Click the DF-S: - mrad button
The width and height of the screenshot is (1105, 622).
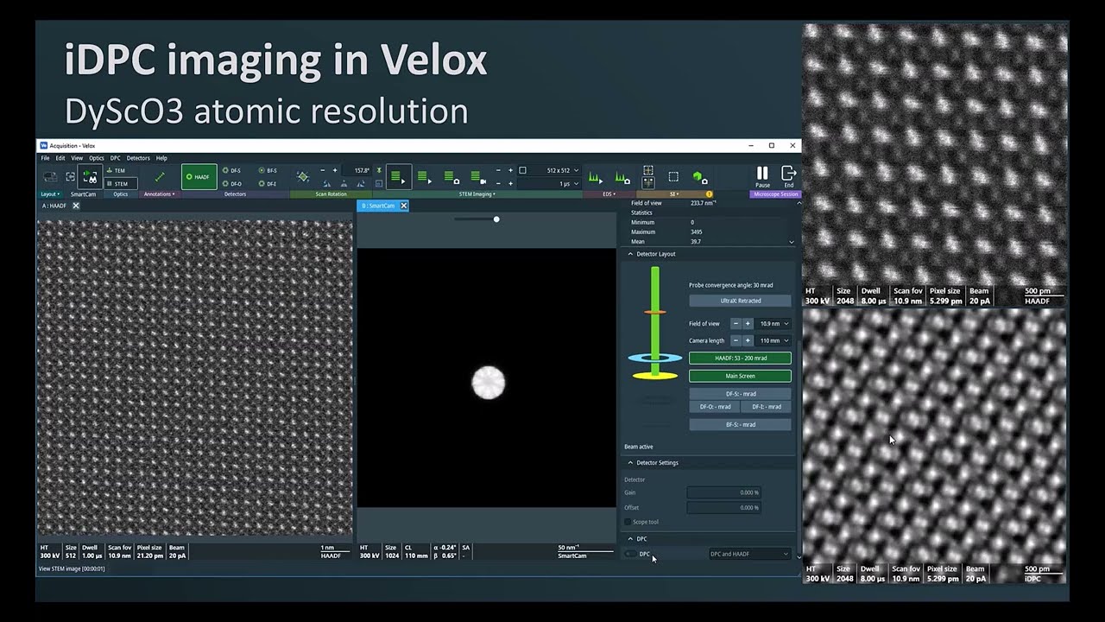click(x=740, y=394)
